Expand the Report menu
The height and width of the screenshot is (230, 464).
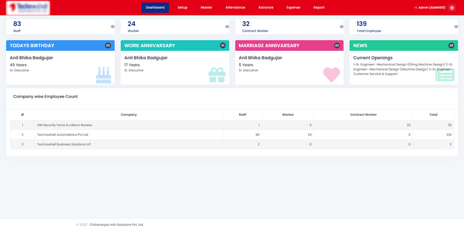(319, 8)
